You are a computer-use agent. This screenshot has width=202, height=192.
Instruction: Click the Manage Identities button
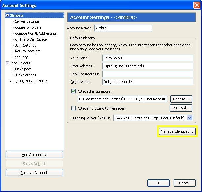177,131
